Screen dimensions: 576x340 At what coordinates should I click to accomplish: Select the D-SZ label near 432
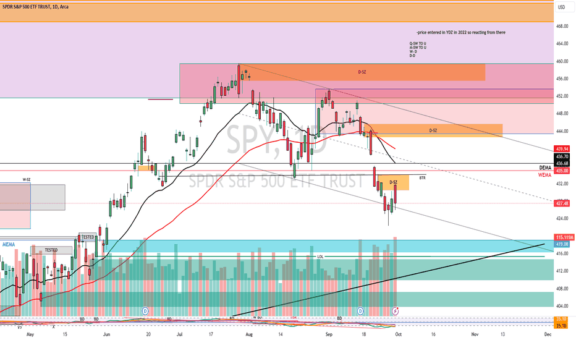394,182
